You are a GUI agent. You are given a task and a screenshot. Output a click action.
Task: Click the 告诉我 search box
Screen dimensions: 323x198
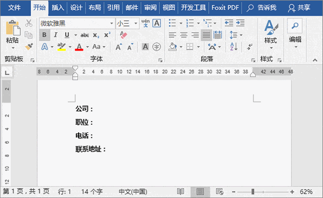262,8
